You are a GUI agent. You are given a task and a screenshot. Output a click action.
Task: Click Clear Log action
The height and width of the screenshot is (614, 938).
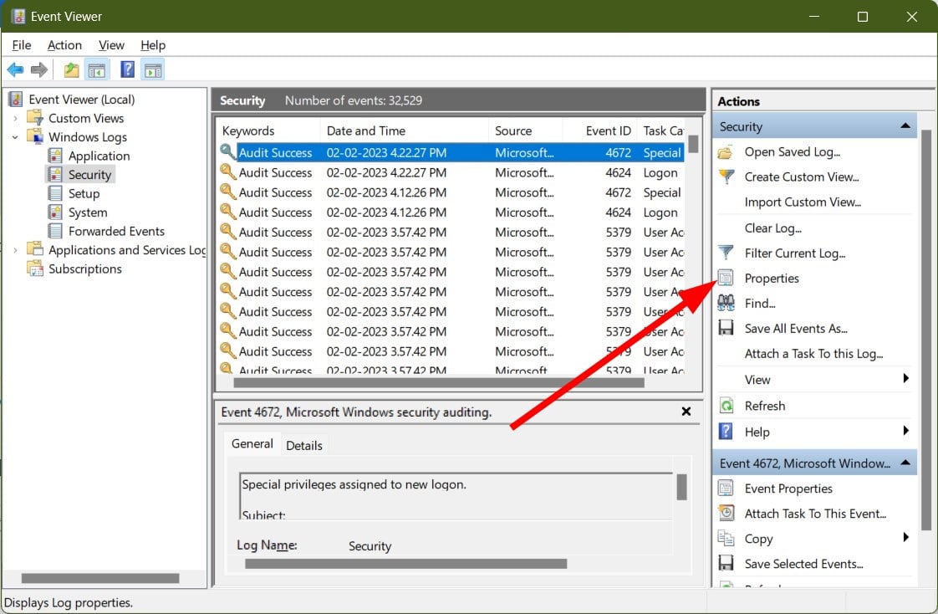(x=773, y=228)
